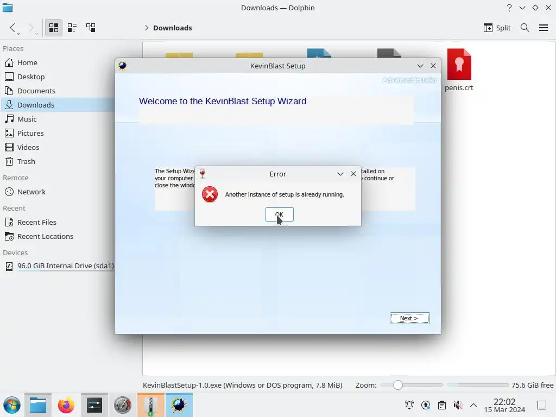Image resolution: width=556 pixels, height=417 pixels.
Task: Expand hidden system tray icons arrow
Action: [x=473, y=405]
